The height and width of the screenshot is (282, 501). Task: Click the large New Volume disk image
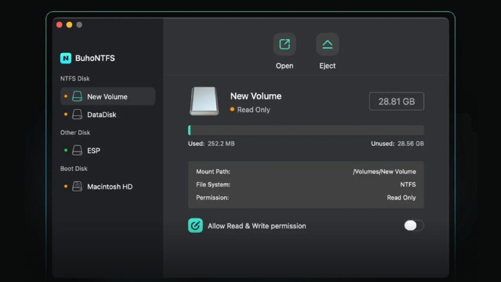[204, 102]
